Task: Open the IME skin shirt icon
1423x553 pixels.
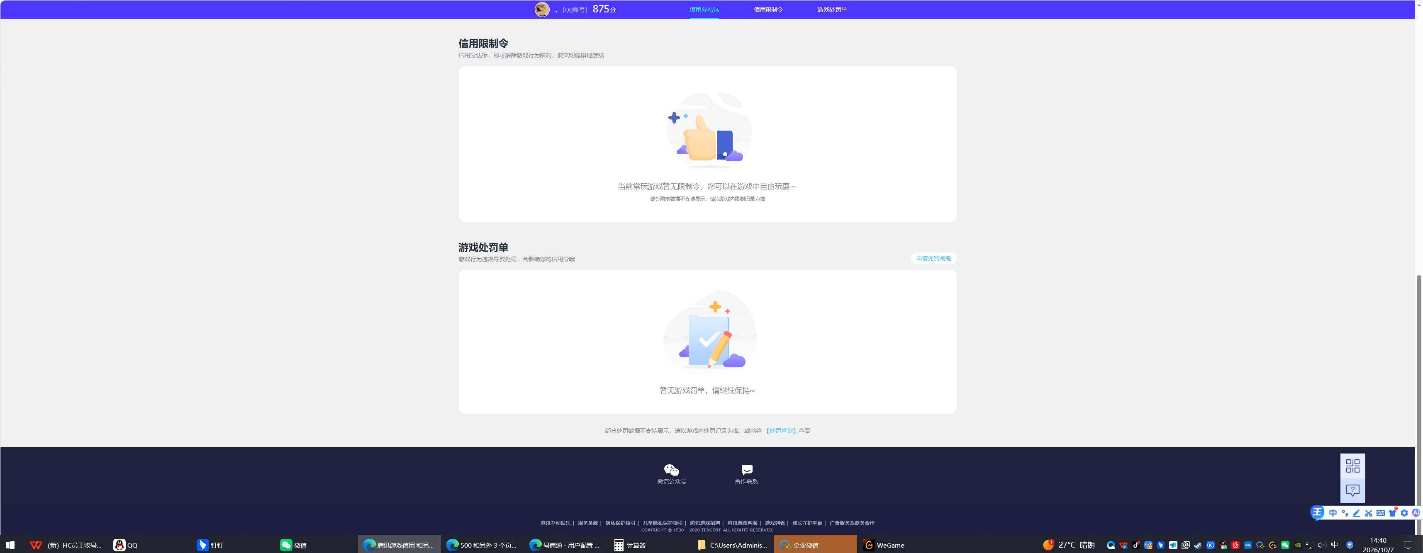Action: (1392, 513)
